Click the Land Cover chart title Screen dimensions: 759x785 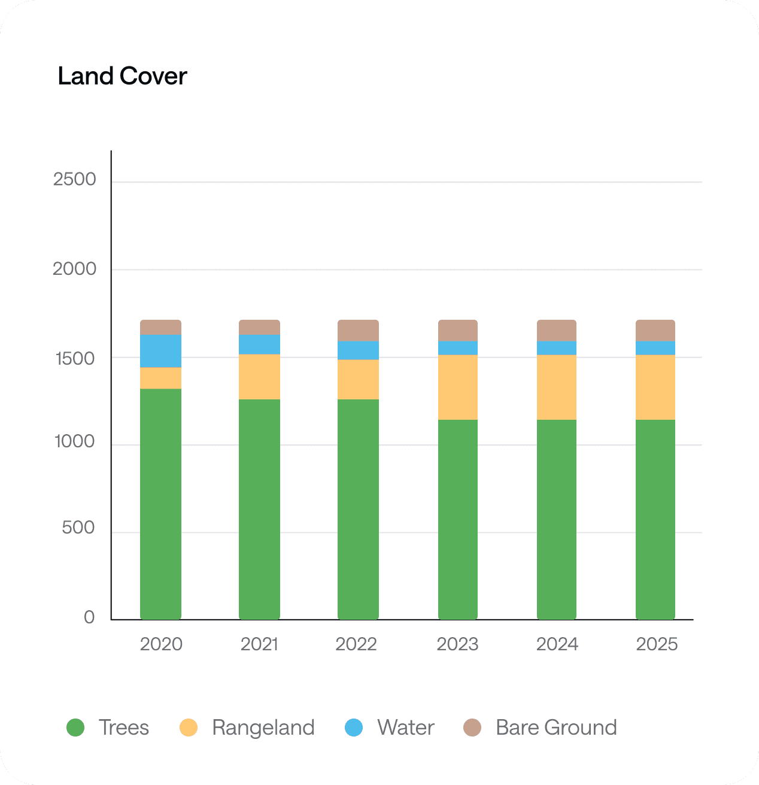pos(123,77)
